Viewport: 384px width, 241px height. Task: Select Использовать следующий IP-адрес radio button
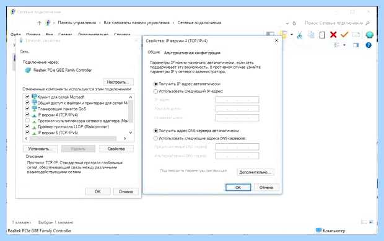[x=155, y=91]
